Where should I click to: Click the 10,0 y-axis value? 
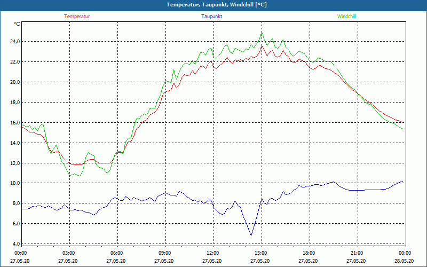[x=15, y=183]
